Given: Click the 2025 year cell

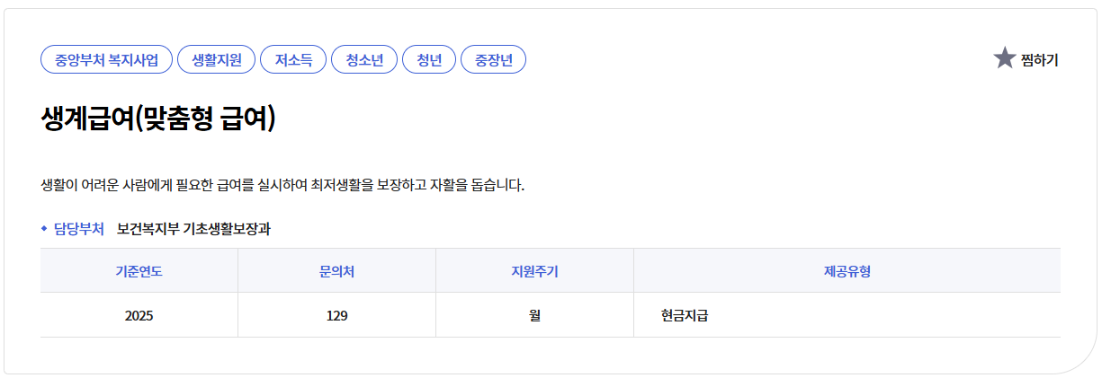Looking at the screenshot, I should (x=139, y=316).
